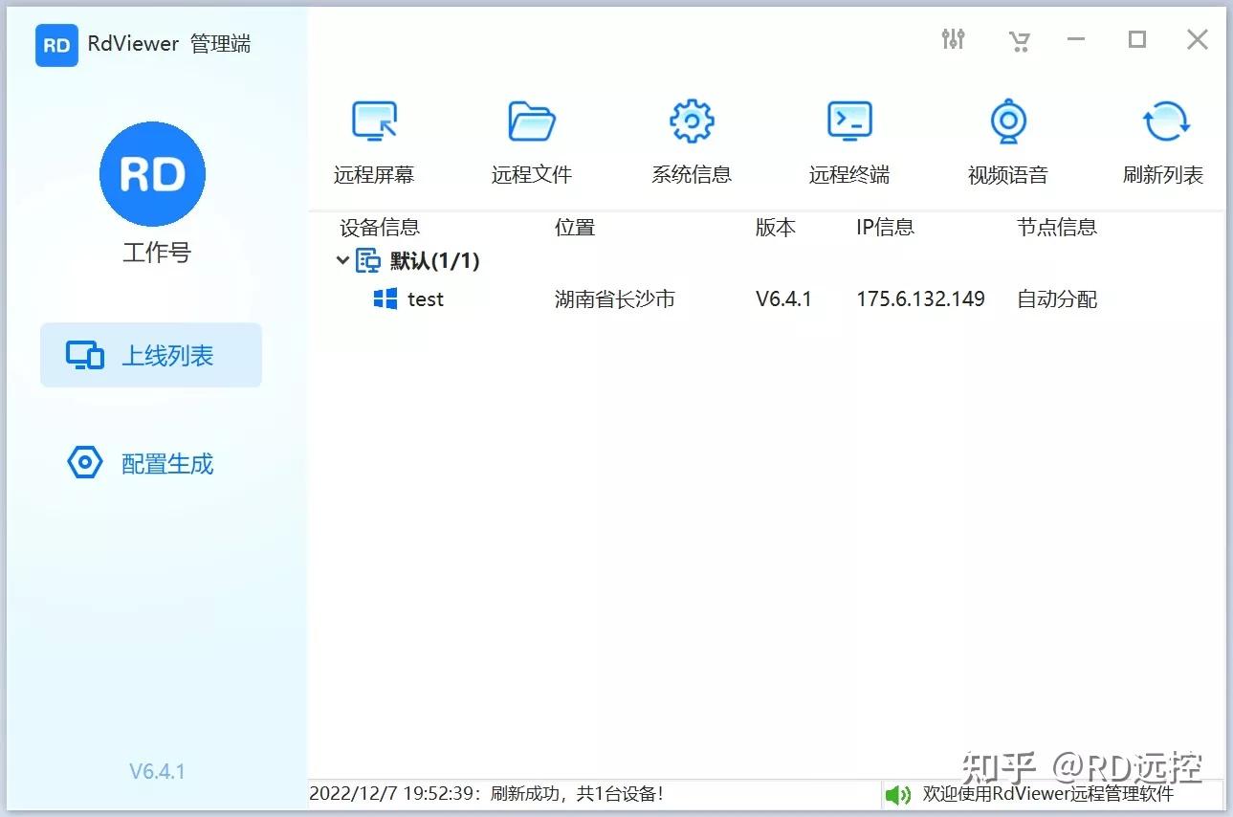Open 远程文件 file transfer
Image resolution: width=1233 pixels, height=817 pixels.
(x=532, y=139)
